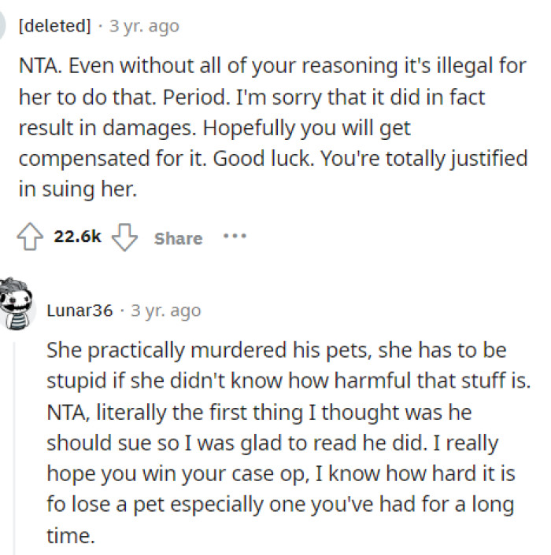Collapse Lunar36's reply via thread line
551x555 pixels.
coord(13,440)
